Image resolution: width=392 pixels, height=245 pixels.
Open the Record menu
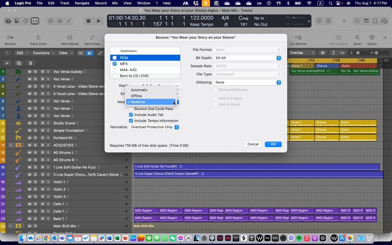click(101, 3)
